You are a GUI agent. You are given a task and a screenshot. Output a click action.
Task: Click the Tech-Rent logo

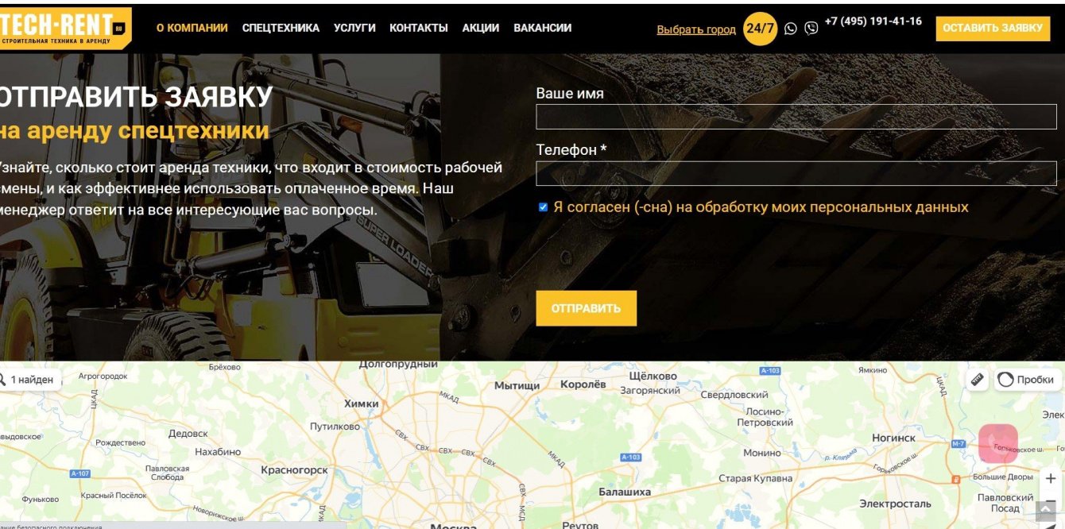click(x=65, y=29)
